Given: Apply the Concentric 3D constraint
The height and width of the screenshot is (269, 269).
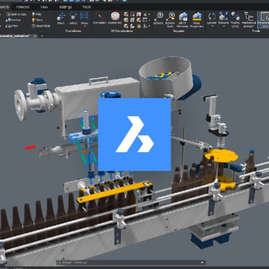Looking at the screenshot, I should pos(115,18).
